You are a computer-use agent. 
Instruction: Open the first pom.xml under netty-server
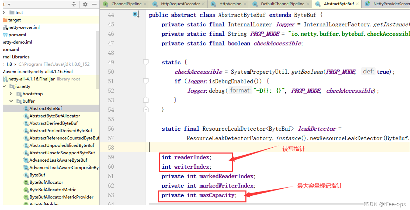pos(17,35)
